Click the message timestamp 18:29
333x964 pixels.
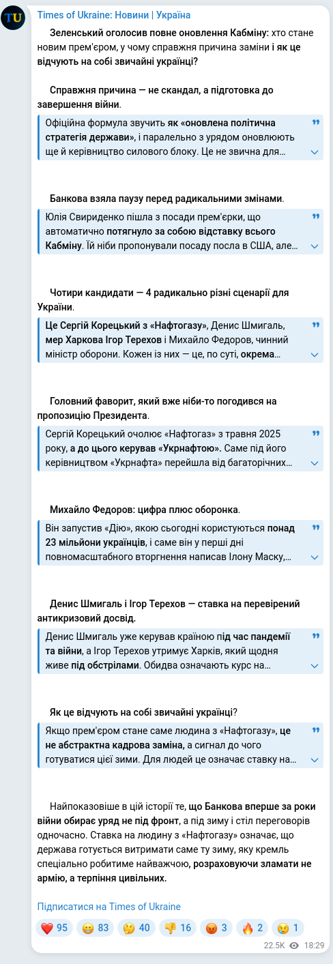tap(314, 946)
